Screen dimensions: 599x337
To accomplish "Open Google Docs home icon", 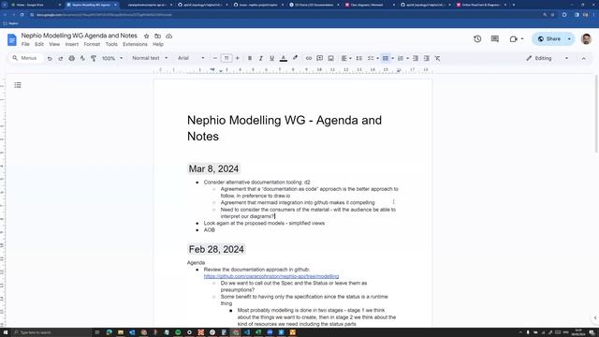I will click(x=12, y=39).
